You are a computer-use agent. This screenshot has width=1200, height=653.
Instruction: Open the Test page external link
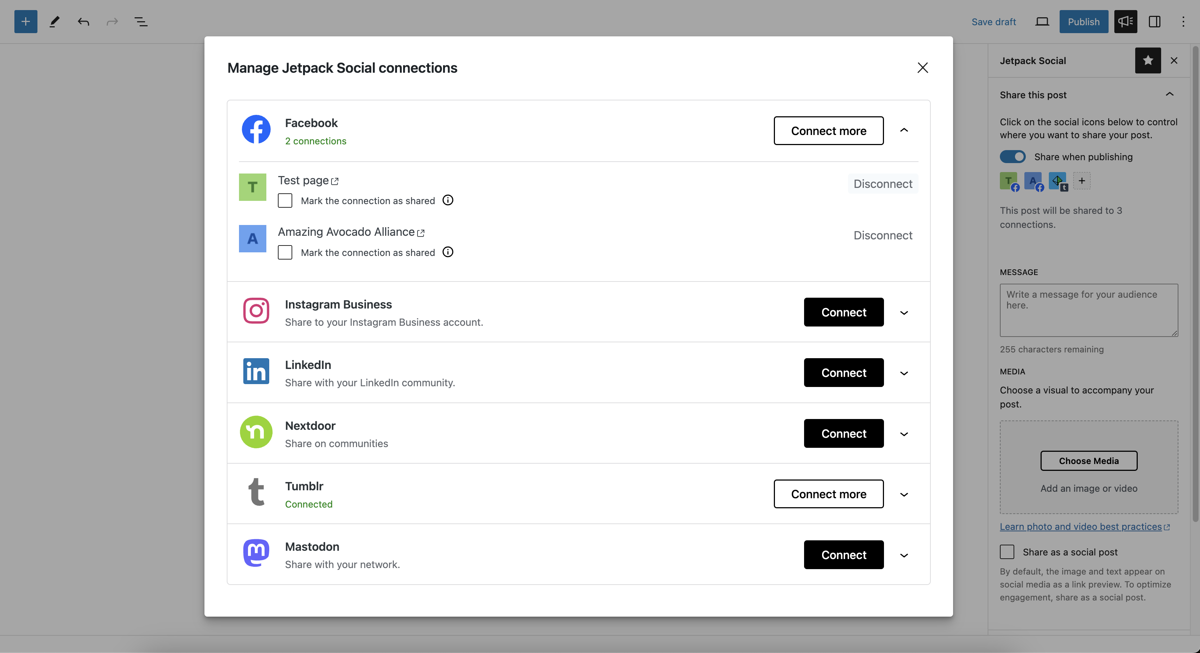point(308,180)
